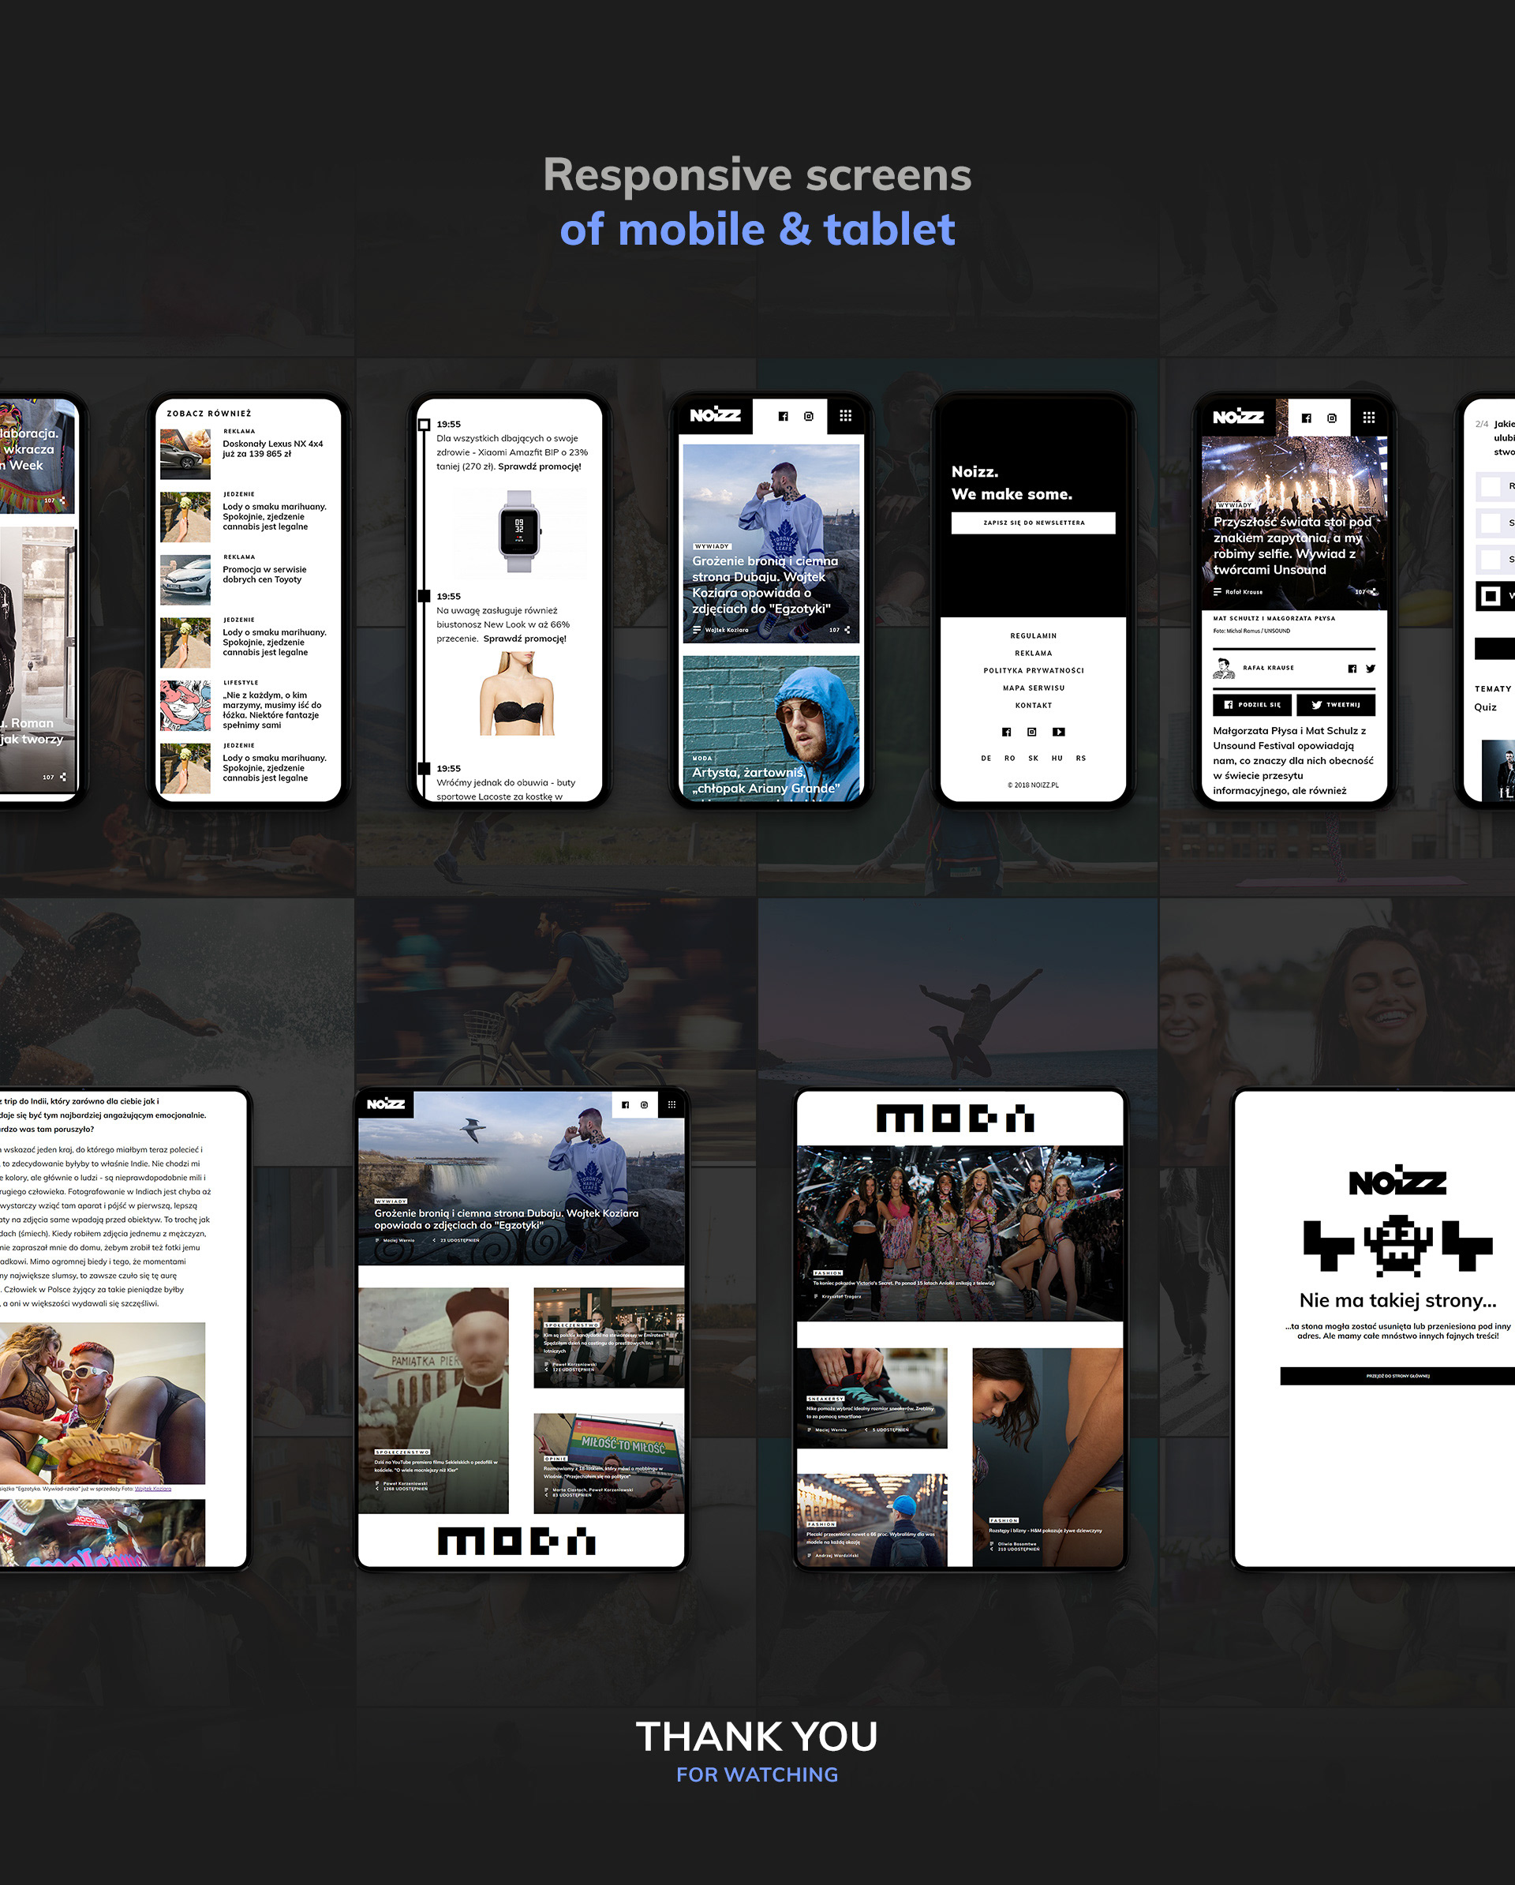Click Instagram icon above the footer language codes
The height and width of the screenshot is (1885, 1515).
pyautogui.click(x=1031, y=732)
